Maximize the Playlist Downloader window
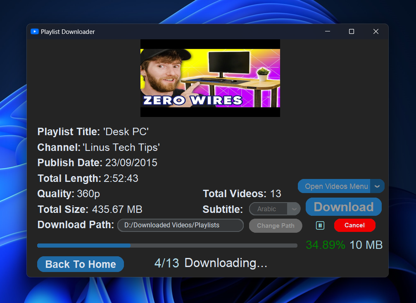The height and width of the screenshot is (303, 416). pyautogui.click(x=352, y=31)
